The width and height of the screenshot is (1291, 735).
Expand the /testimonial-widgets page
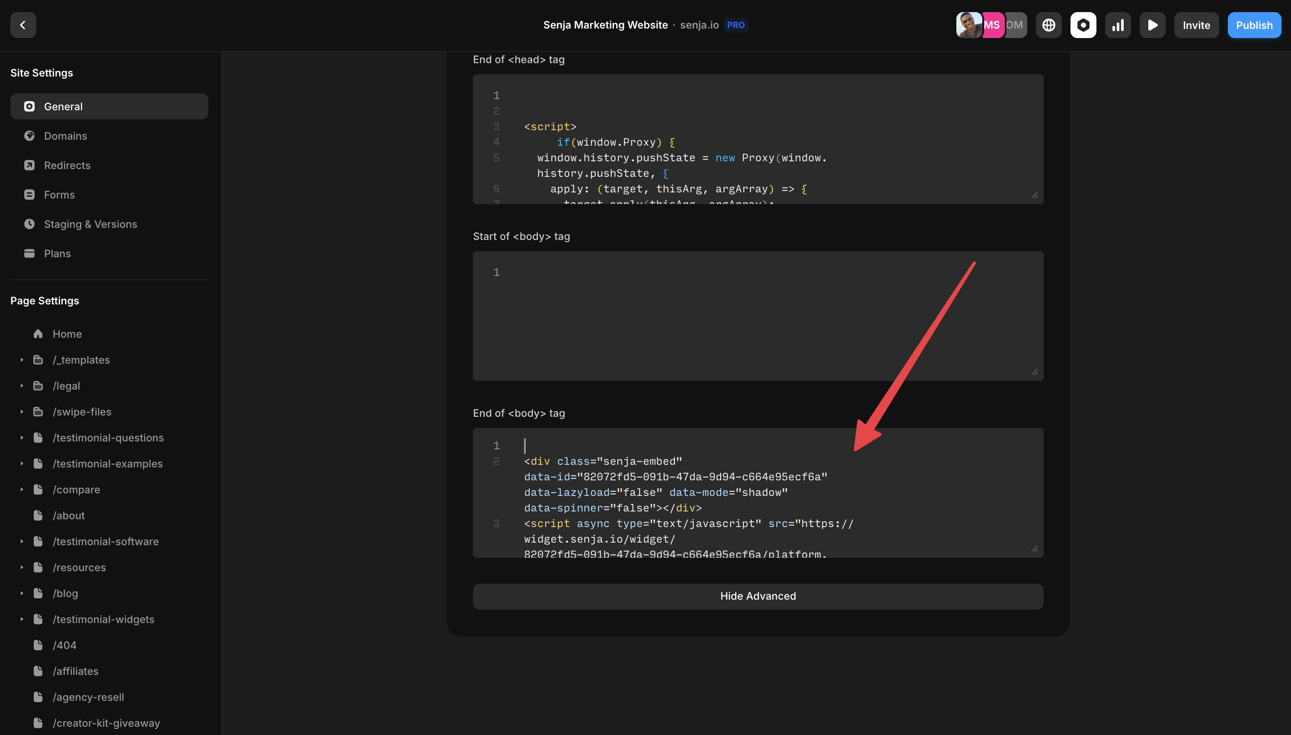pyautogui.click(x=22, y=620)
